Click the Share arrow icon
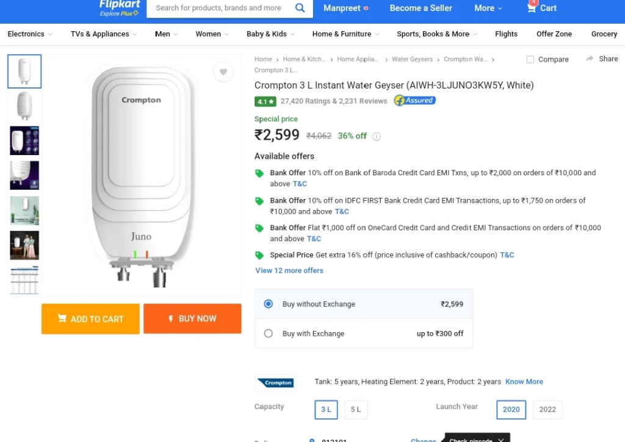 590,59
